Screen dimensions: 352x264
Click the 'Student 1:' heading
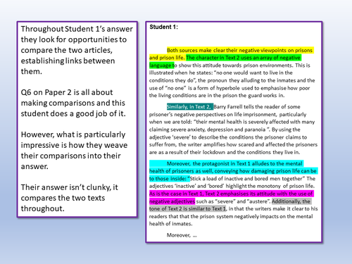pyautogui.click(x=163, y=27)
